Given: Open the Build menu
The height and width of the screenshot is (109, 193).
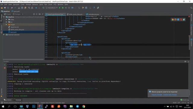Looking at the screenshot, I should tap(41, 5).
